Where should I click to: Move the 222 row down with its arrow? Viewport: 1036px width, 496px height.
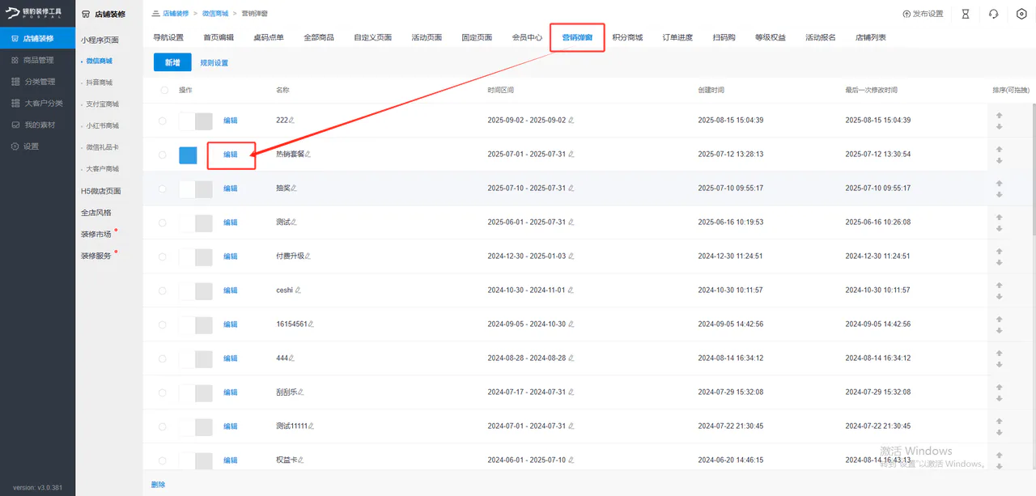[999, 126]
